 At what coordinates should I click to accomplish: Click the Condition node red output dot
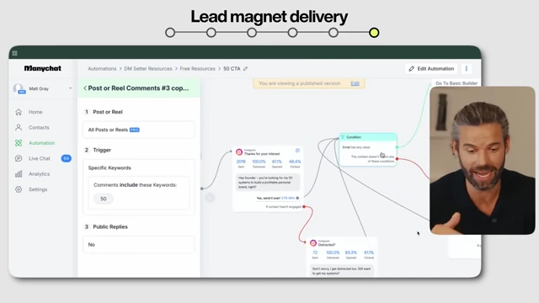tap(397, 159)
